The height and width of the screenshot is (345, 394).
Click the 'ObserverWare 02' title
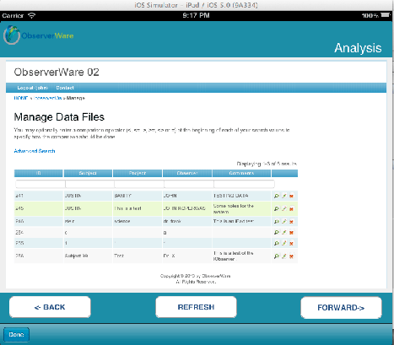[x=57, y=73]
